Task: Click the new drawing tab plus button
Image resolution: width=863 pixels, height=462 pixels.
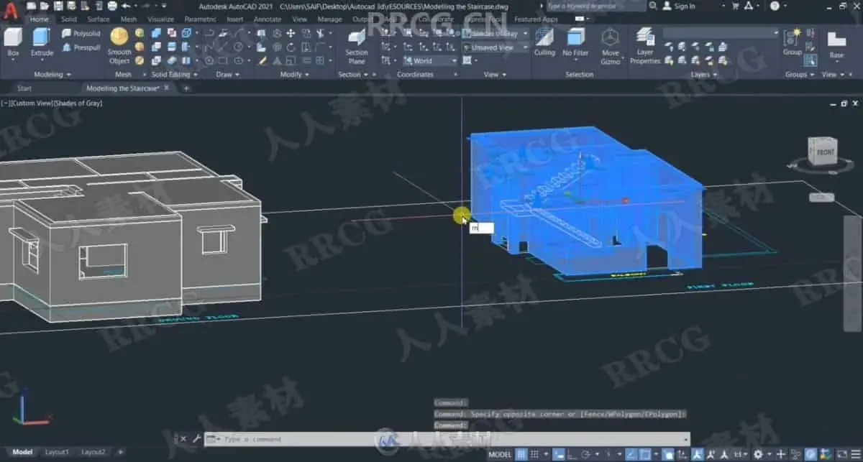Action: point(186,88)
